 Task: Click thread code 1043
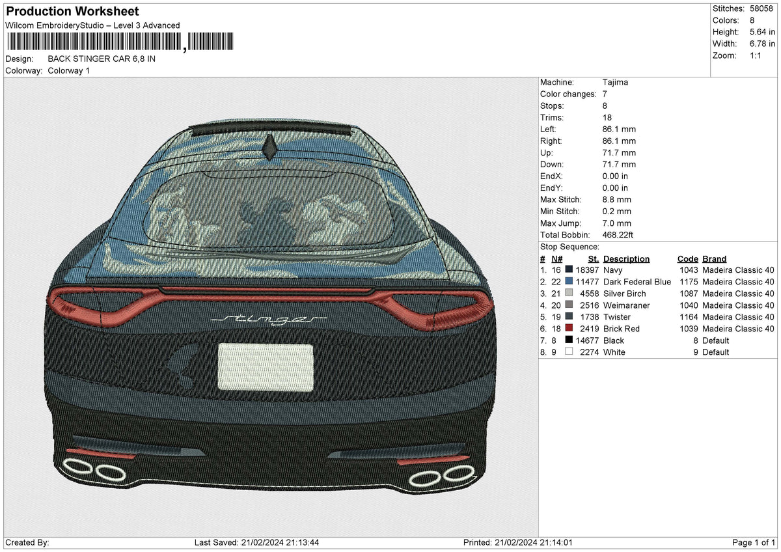pyautogui.click(x=689, y=269)
